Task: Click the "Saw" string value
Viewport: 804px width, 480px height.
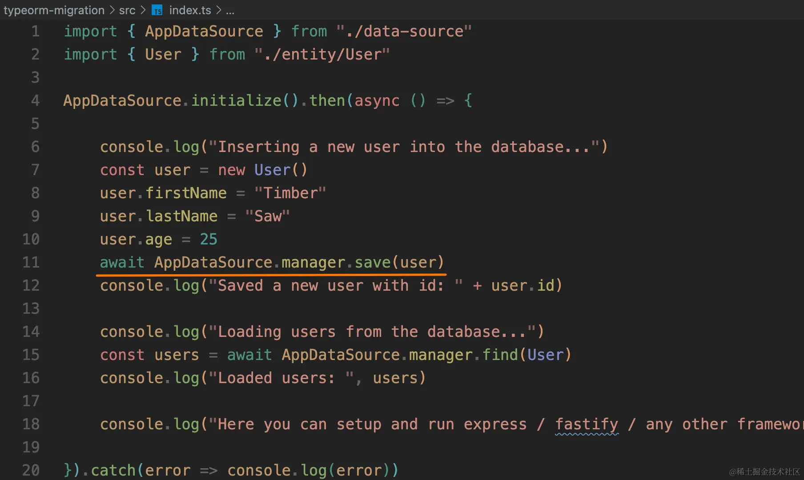Action: click(268, 216)
